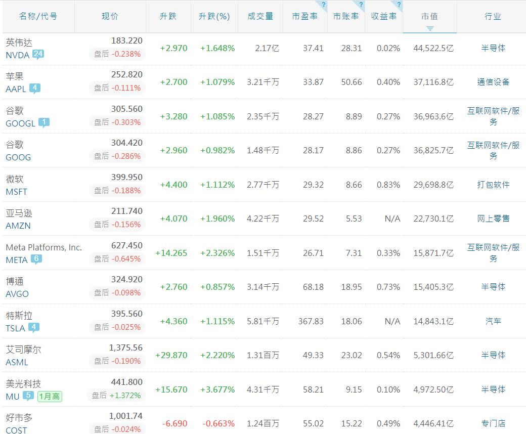Open the 半导体 industry link on the AVGO row
Viewport: 526px width, 434px height.
click(x=493, y=286)
